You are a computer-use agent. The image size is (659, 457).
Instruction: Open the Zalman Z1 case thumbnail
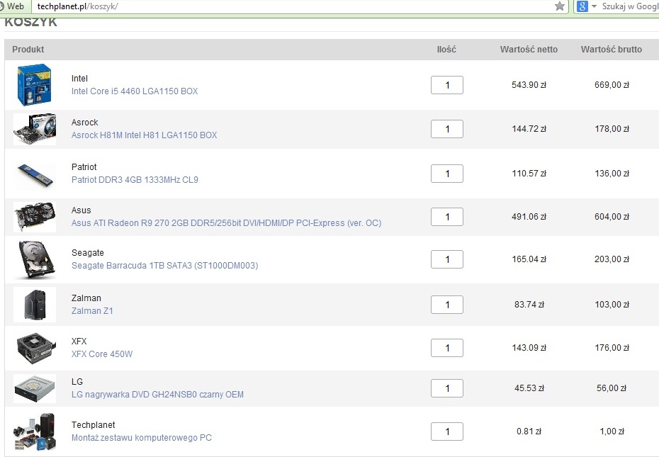[x=35, y=305]
